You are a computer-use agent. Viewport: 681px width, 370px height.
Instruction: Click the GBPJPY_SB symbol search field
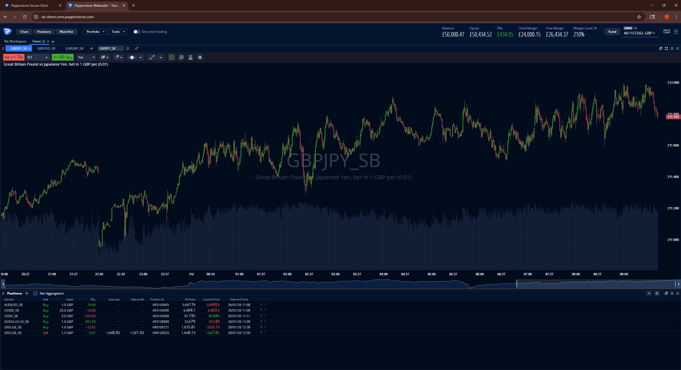click(x=111, y=48)
